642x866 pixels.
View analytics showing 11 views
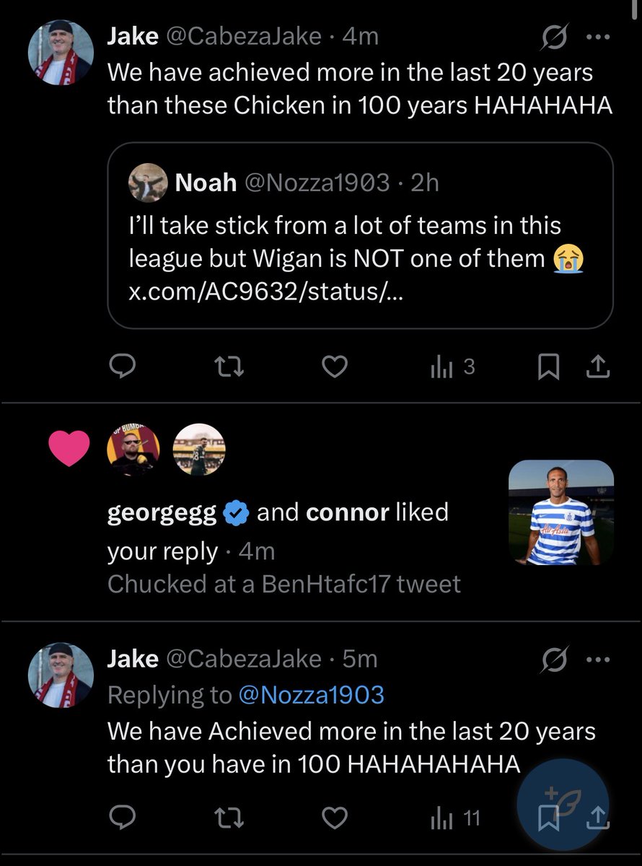(x=454, y=818)
